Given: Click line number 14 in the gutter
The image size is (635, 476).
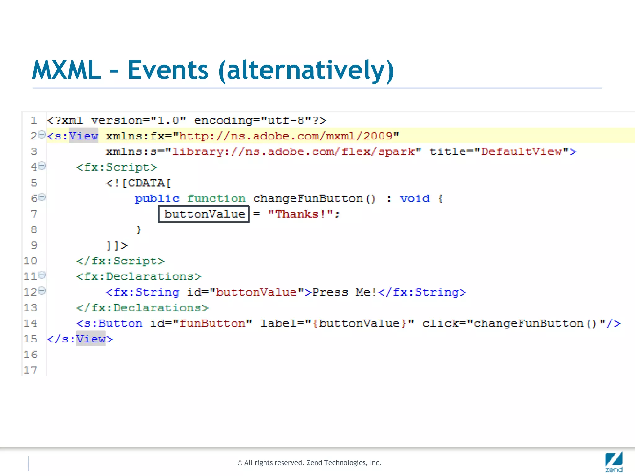Looking at the screenshot, I should coord(30,323).
